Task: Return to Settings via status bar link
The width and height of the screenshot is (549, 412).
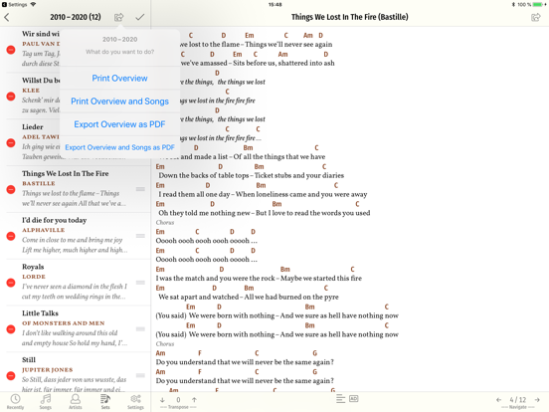Action: [14, 5]
